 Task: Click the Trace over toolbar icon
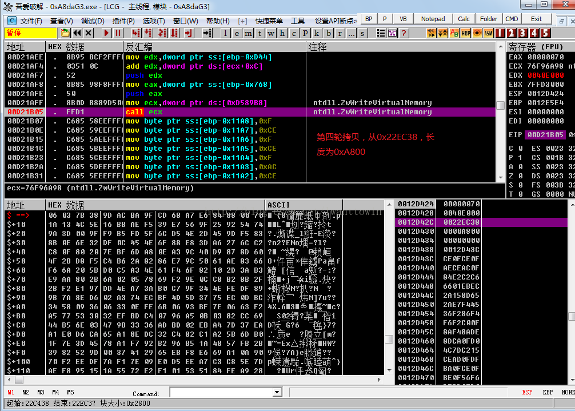click(x=174, y=33)
